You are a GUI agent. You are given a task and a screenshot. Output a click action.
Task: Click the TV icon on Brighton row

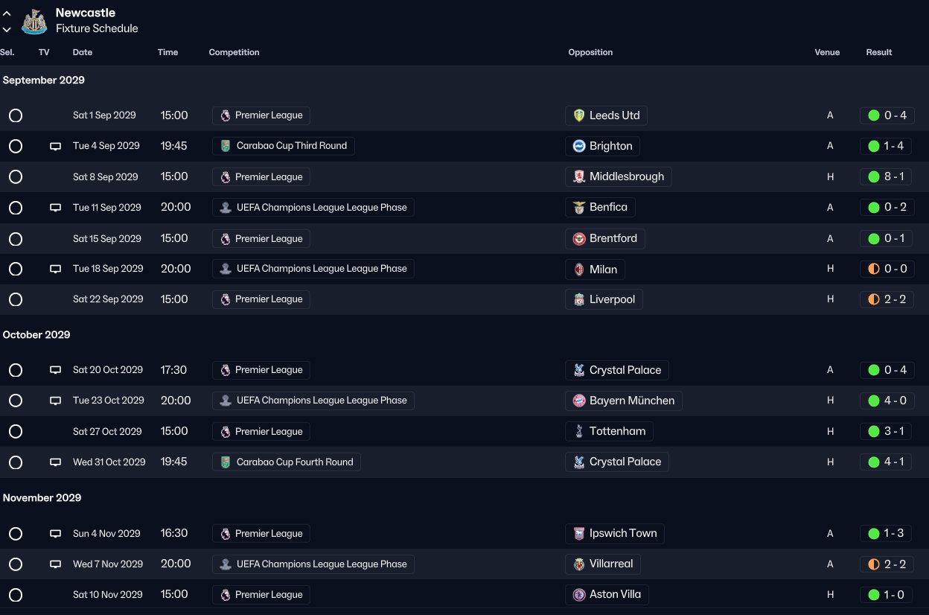[x=55, y=147]
